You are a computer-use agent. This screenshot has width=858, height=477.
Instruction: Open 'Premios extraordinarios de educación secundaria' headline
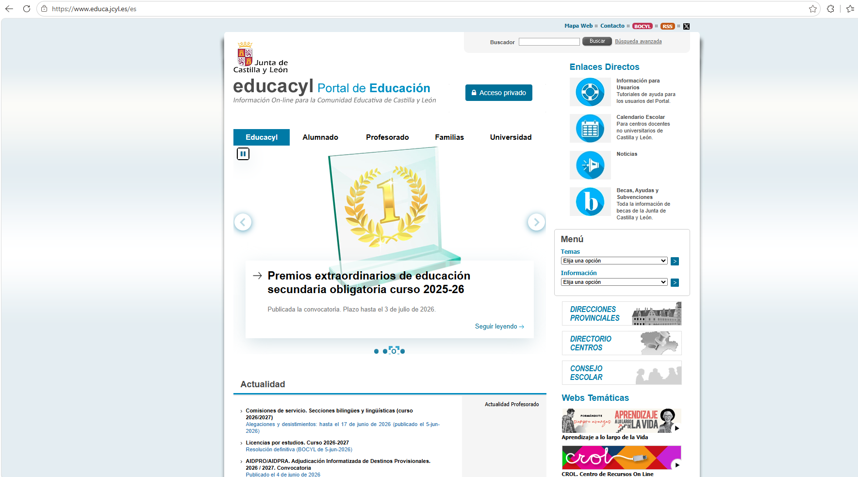pos(369,282)
